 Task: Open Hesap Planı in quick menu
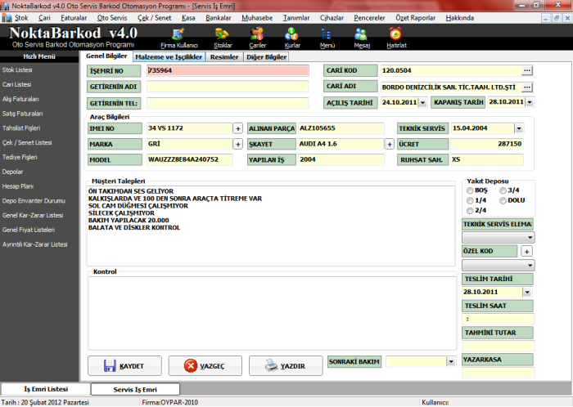pyautogui.click(x=17, y=186)
